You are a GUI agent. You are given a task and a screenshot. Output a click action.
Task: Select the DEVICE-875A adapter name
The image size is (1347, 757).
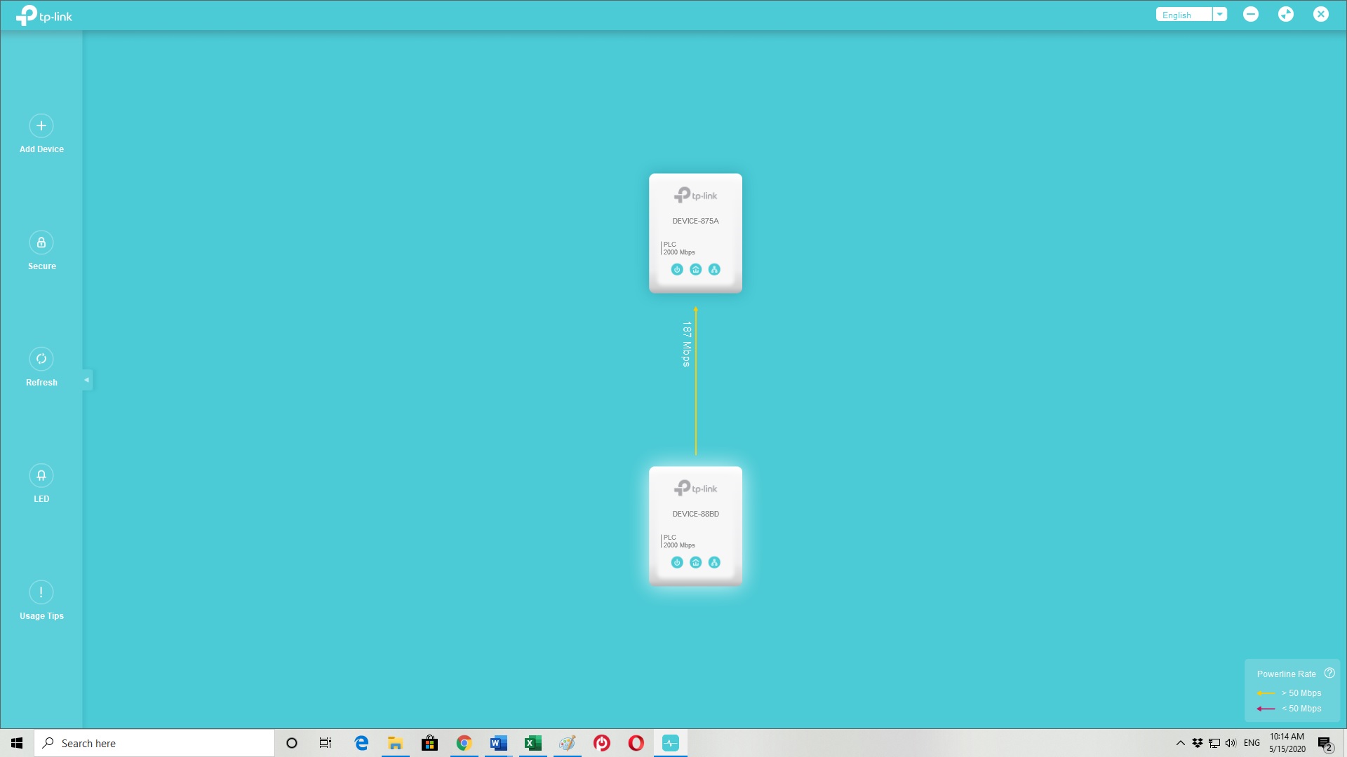[695, 221]
